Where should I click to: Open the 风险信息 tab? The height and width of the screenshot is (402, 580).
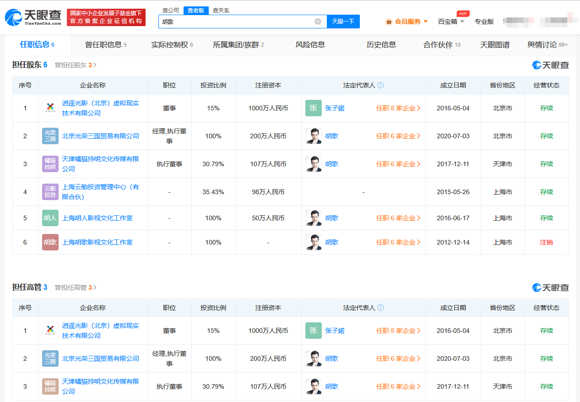pos(310,45)
